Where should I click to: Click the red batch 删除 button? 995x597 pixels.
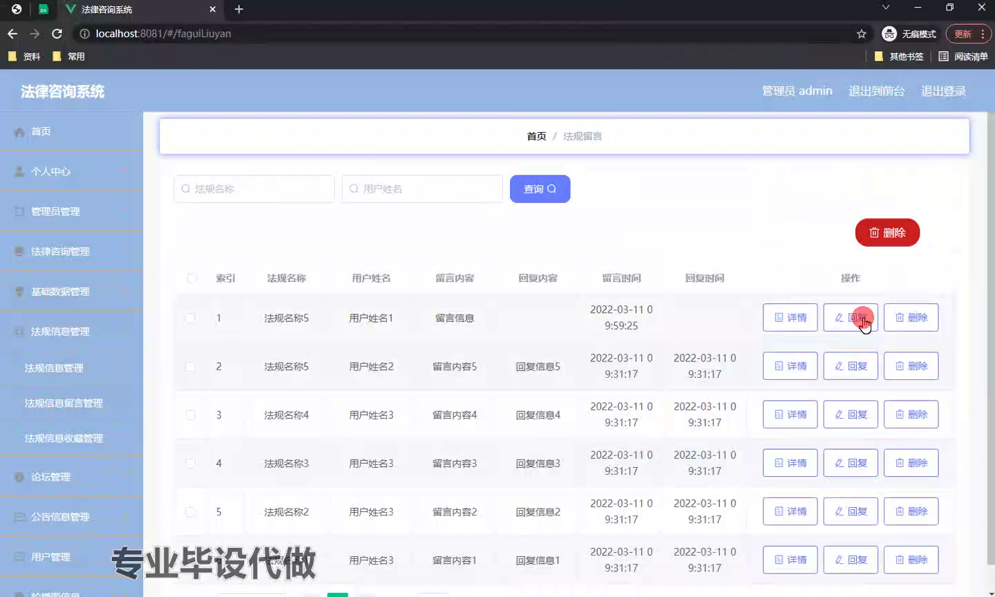pyautogui.click(x=887, y=233)
